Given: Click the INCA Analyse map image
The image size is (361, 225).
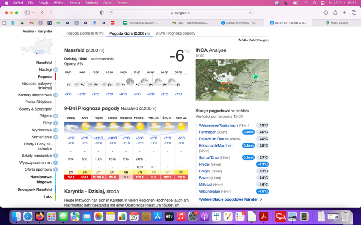Looking at the screenshot, I should tap(232, 80).
